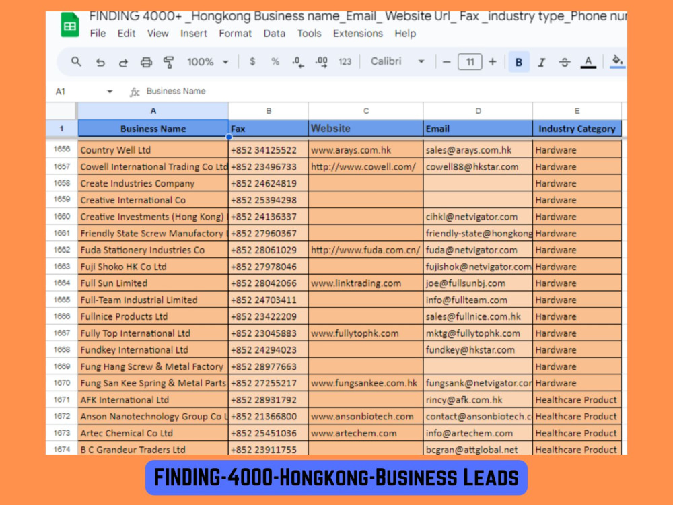The image size is (673, 505).
Task: Format as percent
Action: [x=275, y=61]
